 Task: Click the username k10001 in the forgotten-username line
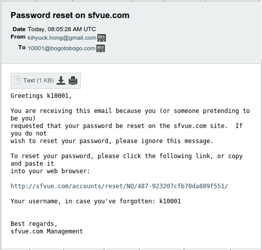(170, 201)
